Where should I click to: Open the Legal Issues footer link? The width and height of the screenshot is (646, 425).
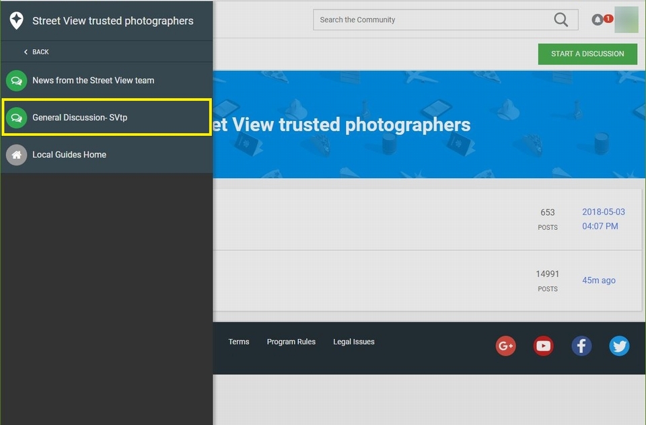(x=353, y=342)
